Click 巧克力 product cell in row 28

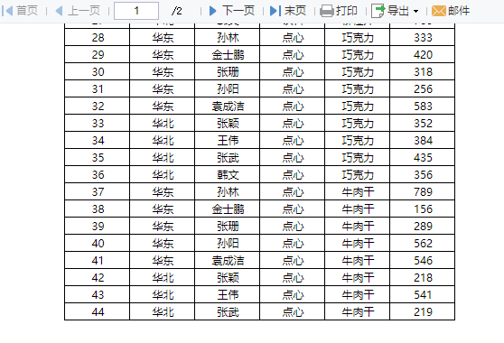pos(357,37)
